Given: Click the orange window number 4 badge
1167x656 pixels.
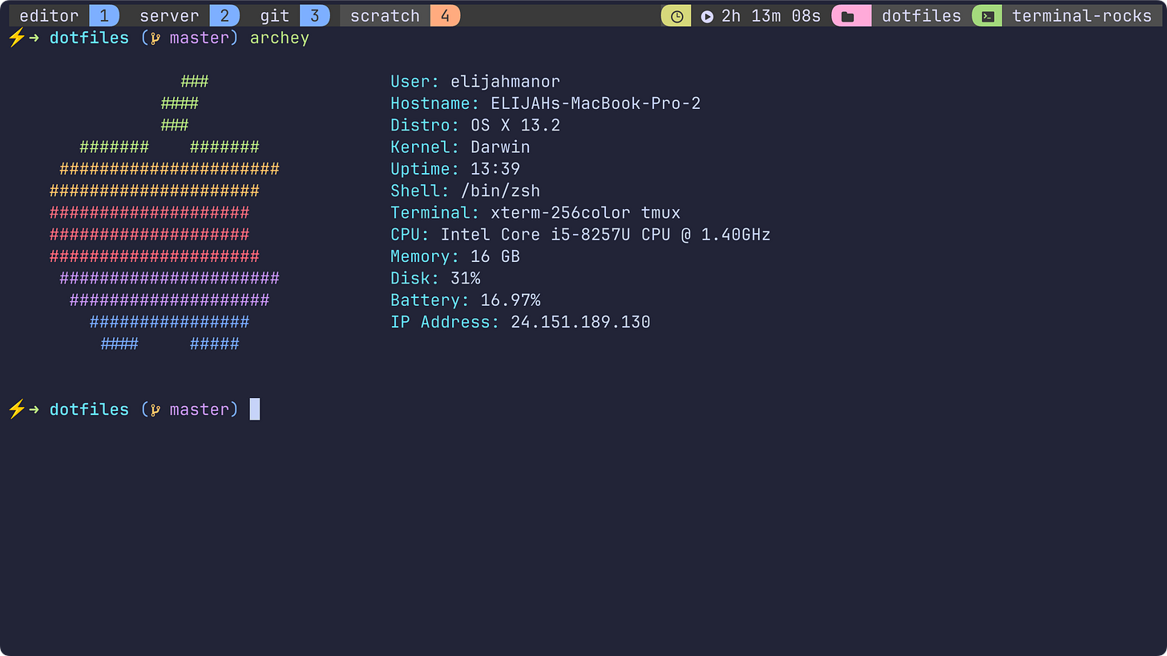Looking at the screenshot, I should click(x=445, y=16).
